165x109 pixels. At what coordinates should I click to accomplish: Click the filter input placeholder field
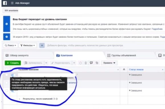point(85,45)
